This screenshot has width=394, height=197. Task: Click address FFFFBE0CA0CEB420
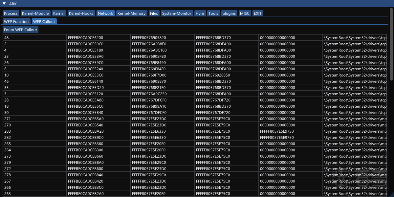[x=98, y=181]
